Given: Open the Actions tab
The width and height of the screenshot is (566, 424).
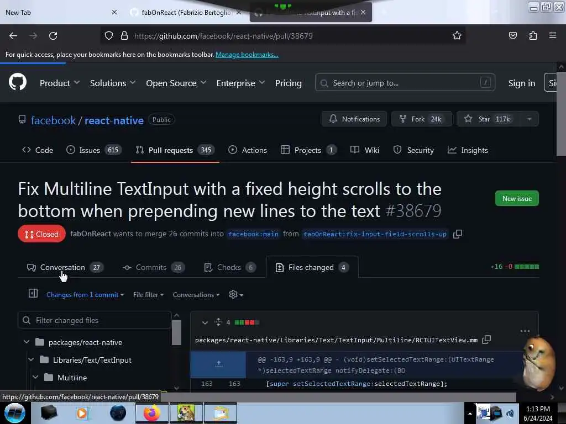Looking at the screenshot, I should (x=248, y=150).
